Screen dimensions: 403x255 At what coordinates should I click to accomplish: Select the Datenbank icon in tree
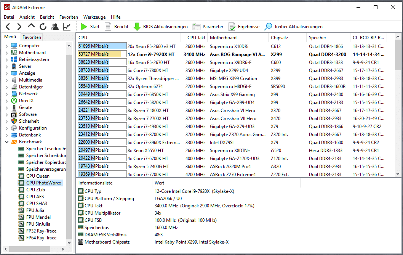[14, 135]
